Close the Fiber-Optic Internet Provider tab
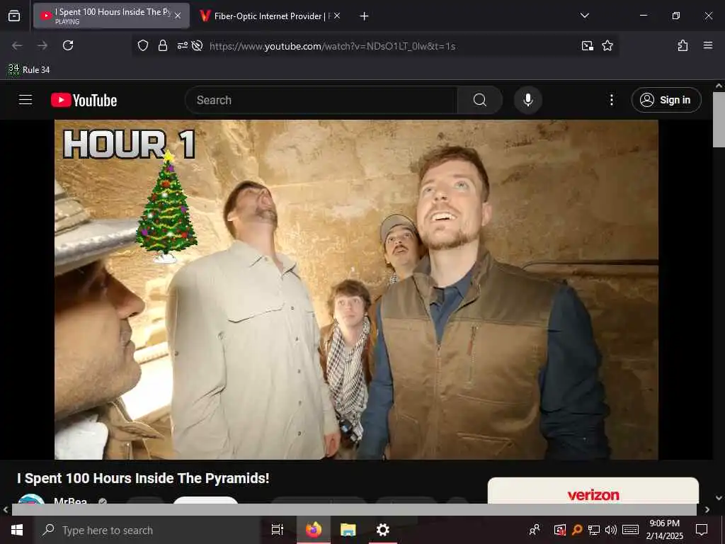Image resolution: width=725 pixels, height=544 pixels. pyautogui.click(x=337, y=16)
